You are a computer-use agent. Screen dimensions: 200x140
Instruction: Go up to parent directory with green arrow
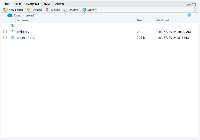[12, 25]
